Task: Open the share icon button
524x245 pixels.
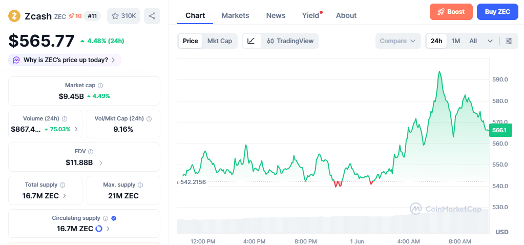Action: [x=152, y=16]
